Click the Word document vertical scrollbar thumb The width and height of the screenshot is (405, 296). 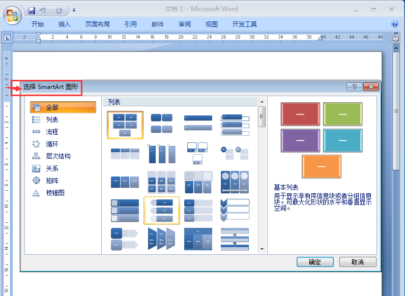pyautogui.click(x=396, y=111)
